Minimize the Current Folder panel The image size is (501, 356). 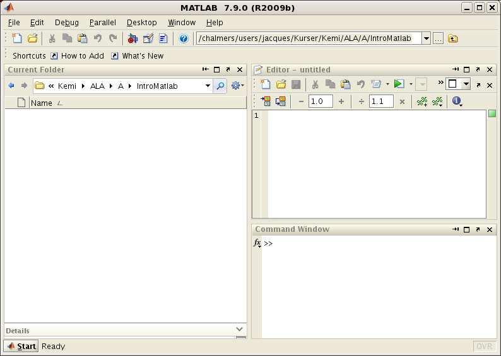click(x=206, y=69)
